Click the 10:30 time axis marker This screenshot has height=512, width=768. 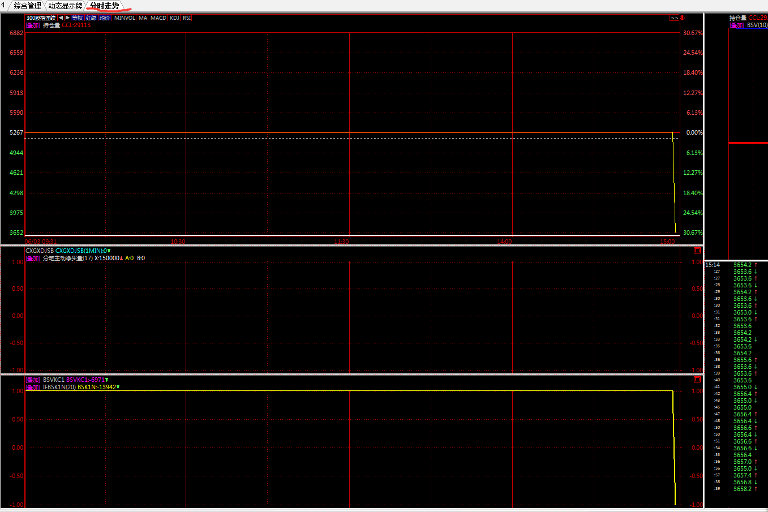click(178, 242)
